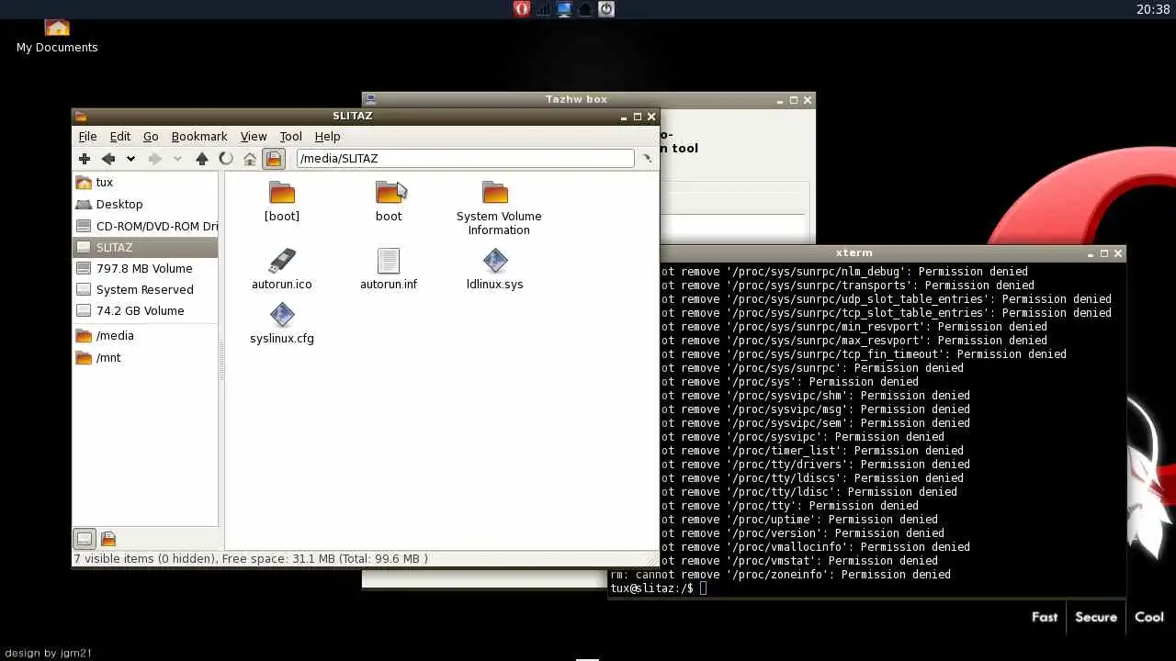
Task: Toggle the side pane toolbar button
Action: point(274,159)
